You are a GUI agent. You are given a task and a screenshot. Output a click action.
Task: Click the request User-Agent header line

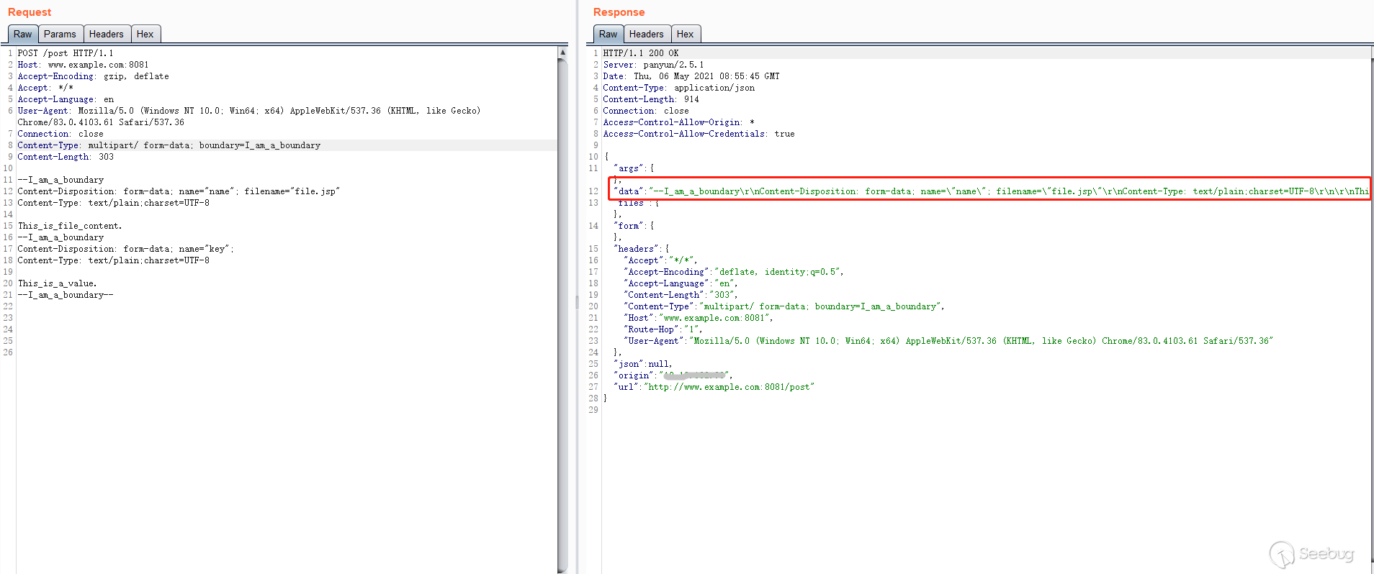pyautogui.click(x=248, y=111)
